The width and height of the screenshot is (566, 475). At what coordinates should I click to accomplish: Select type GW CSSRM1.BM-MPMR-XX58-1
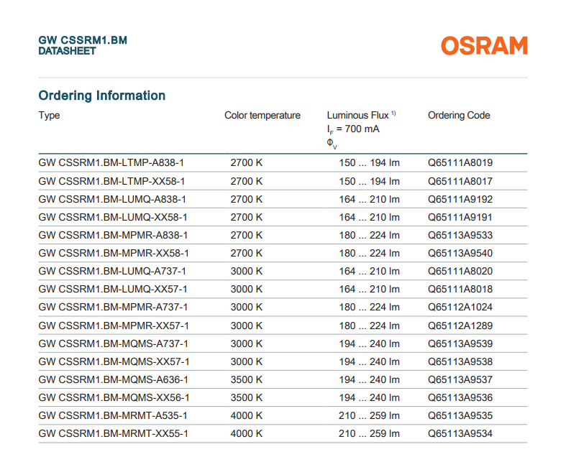pos(114,253)
